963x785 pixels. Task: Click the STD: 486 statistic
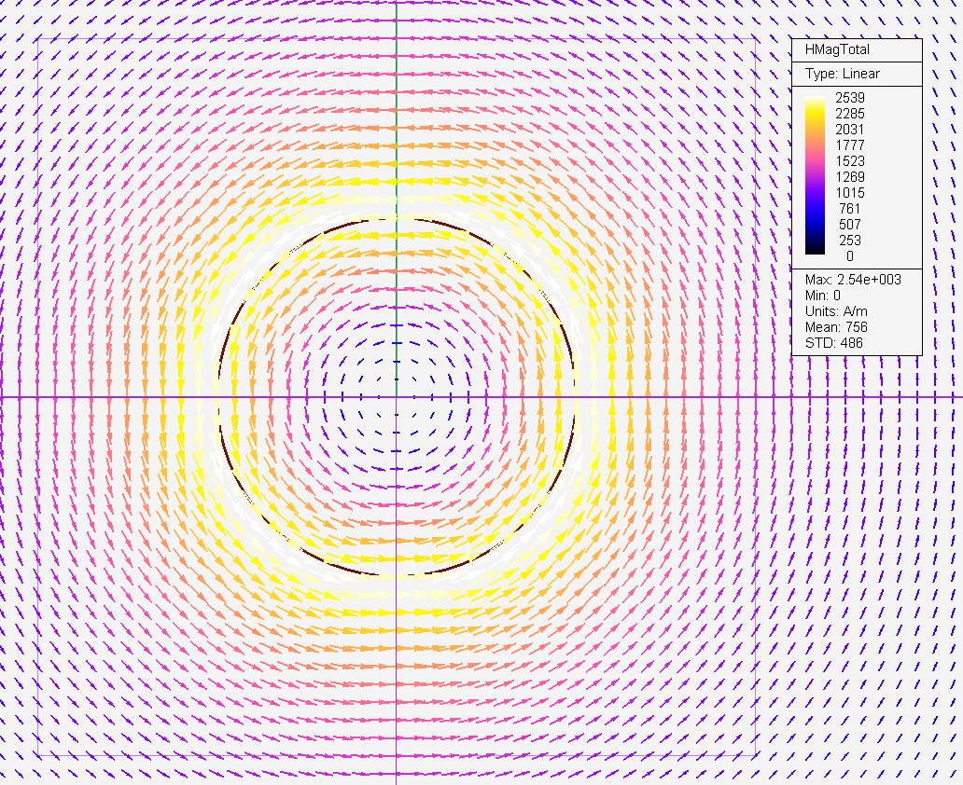tap(833, 343)
